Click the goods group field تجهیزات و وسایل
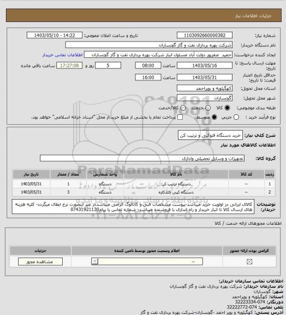286x315 pixels. tap(142, 158)
